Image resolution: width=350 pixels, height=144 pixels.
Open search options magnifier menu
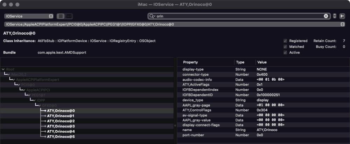[152, 16]
